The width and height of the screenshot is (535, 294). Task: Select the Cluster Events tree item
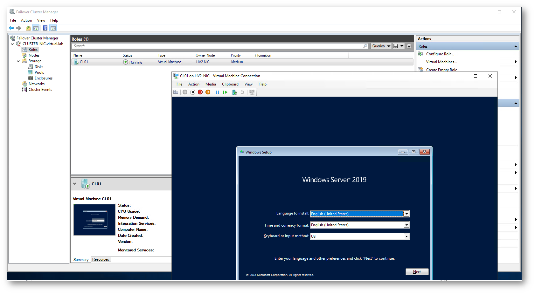[x=40, y=90]
